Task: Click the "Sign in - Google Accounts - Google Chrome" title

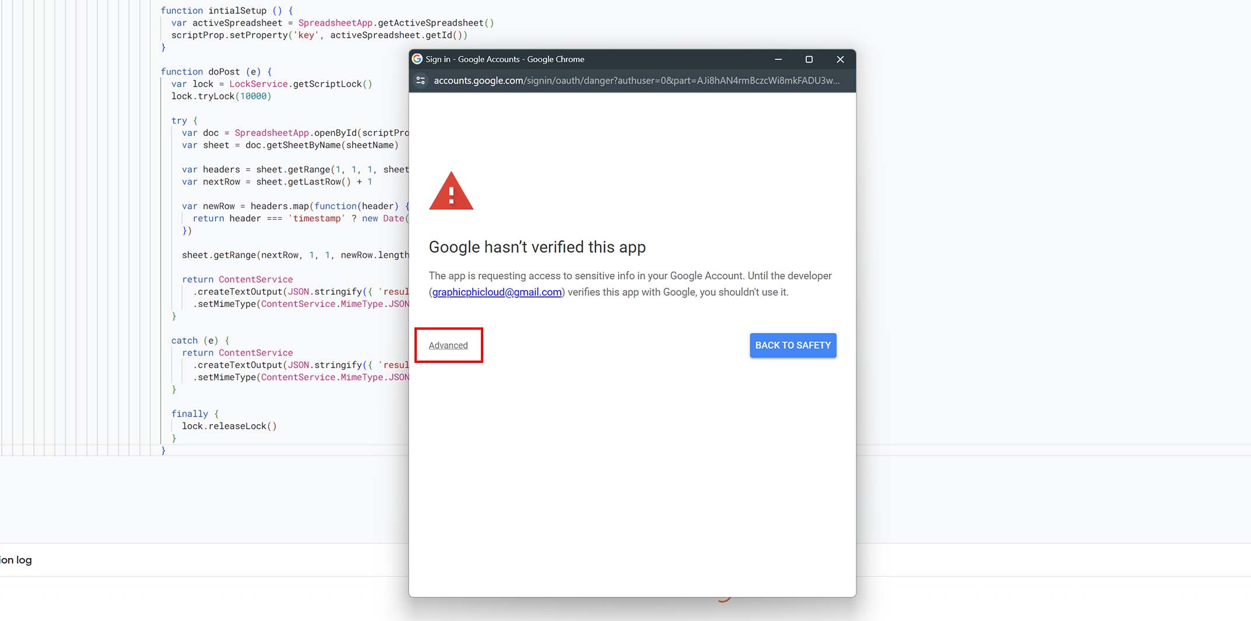Action: (x=505, y=59)
